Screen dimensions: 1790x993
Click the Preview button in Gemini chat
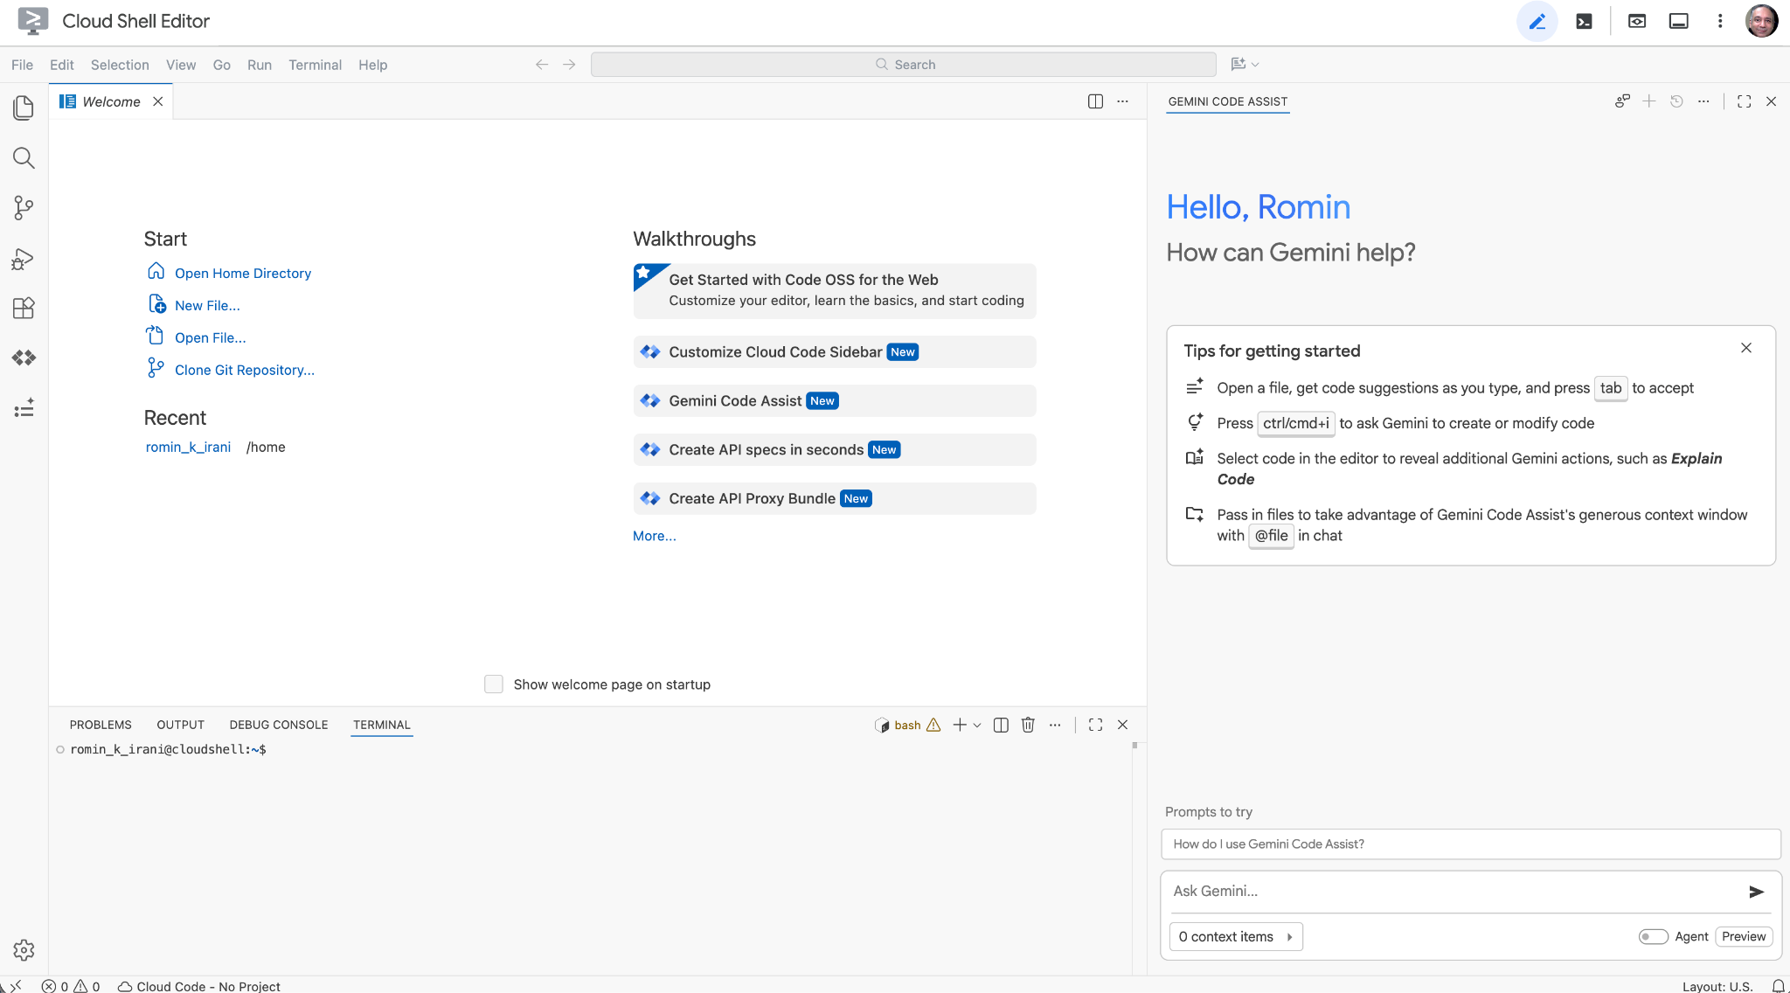[1744, 937]
